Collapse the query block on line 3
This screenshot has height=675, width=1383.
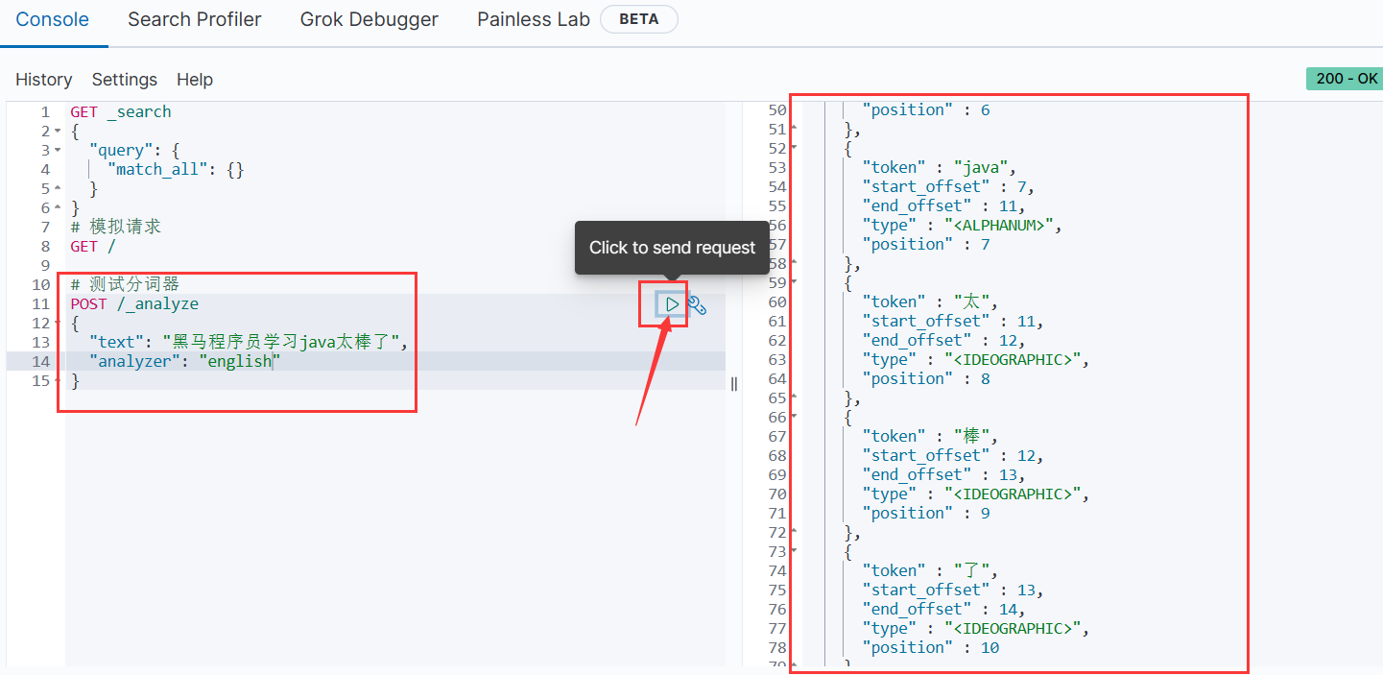[58, 151]
